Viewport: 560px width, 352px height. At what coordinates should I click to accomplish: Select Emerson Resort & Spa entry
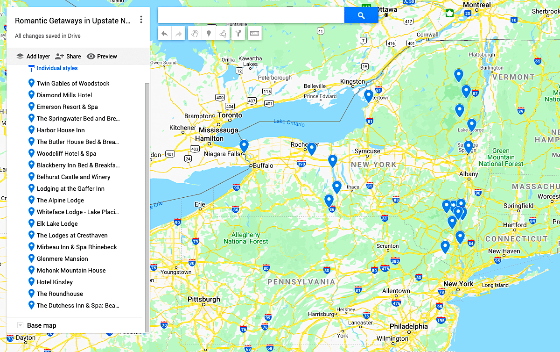(x=67, y=107)
